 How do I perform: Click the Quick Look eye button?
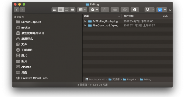125,10
